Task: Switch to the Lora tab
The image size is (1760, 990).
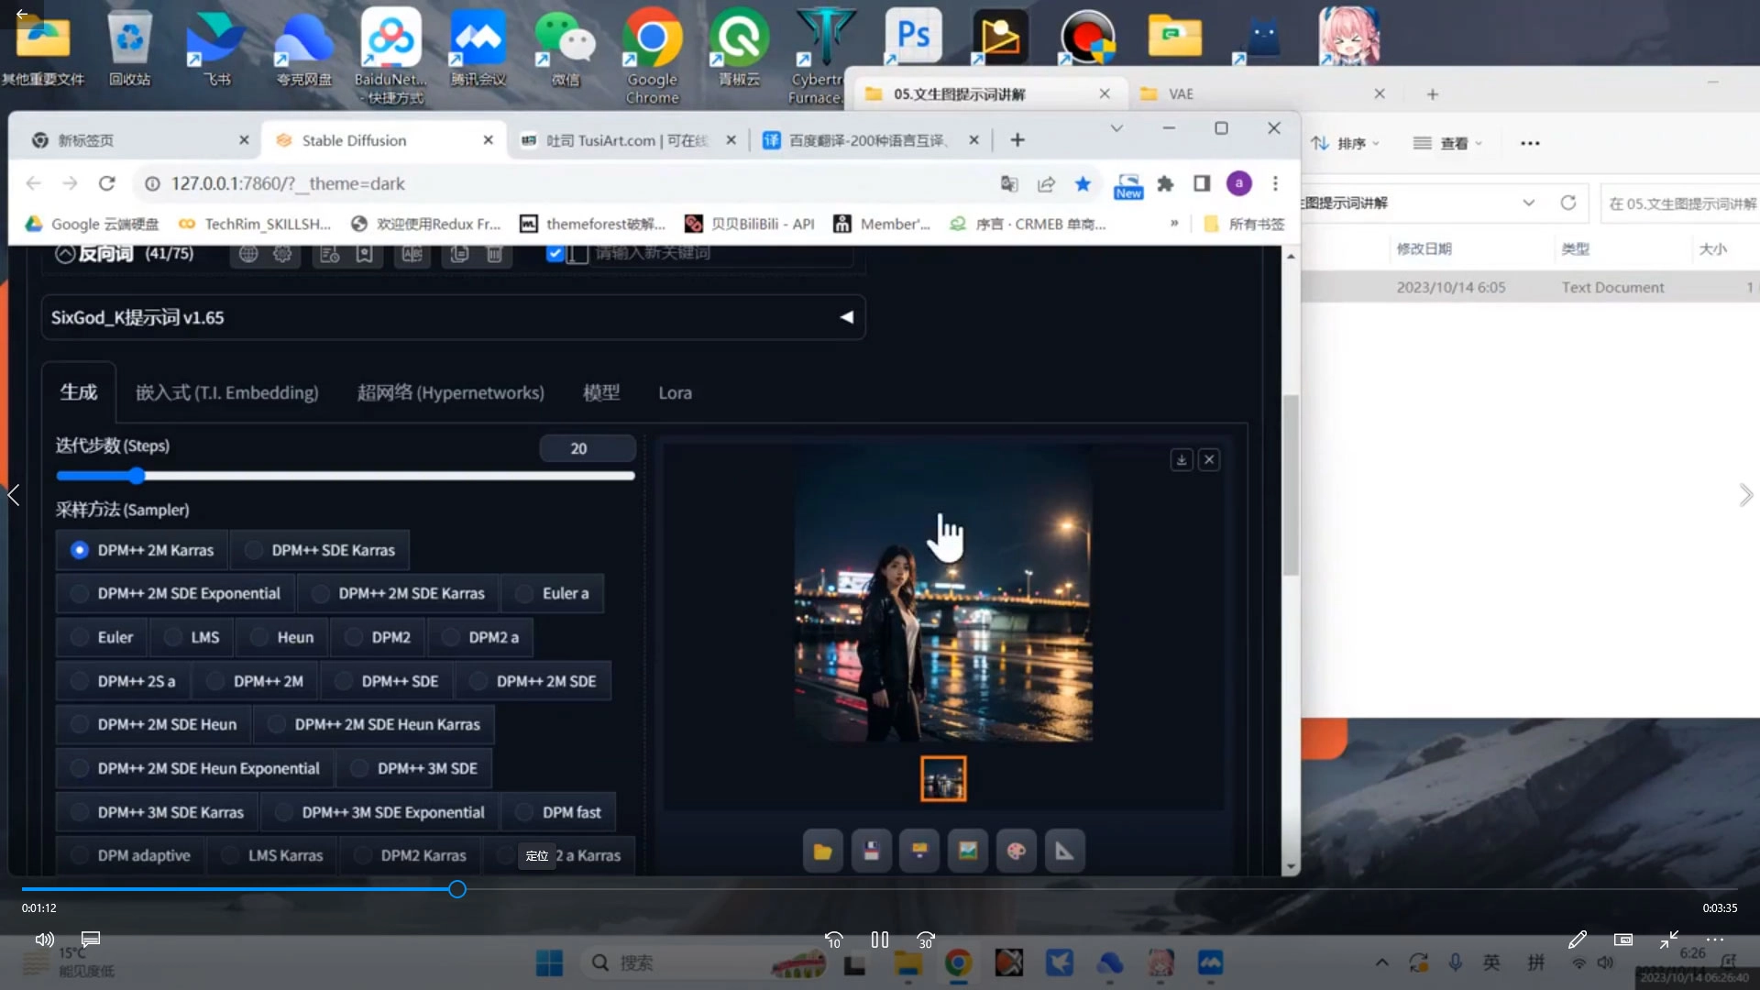Action: tap(675, 392)
